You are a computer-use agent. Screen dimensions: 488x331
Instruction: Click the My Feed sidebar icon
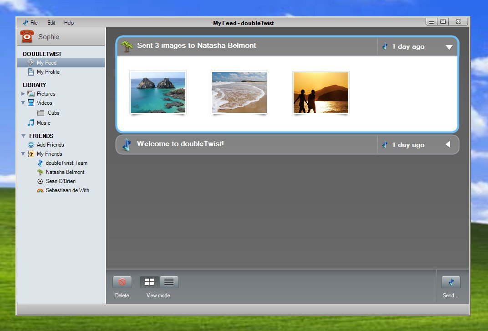coord(31,62)
